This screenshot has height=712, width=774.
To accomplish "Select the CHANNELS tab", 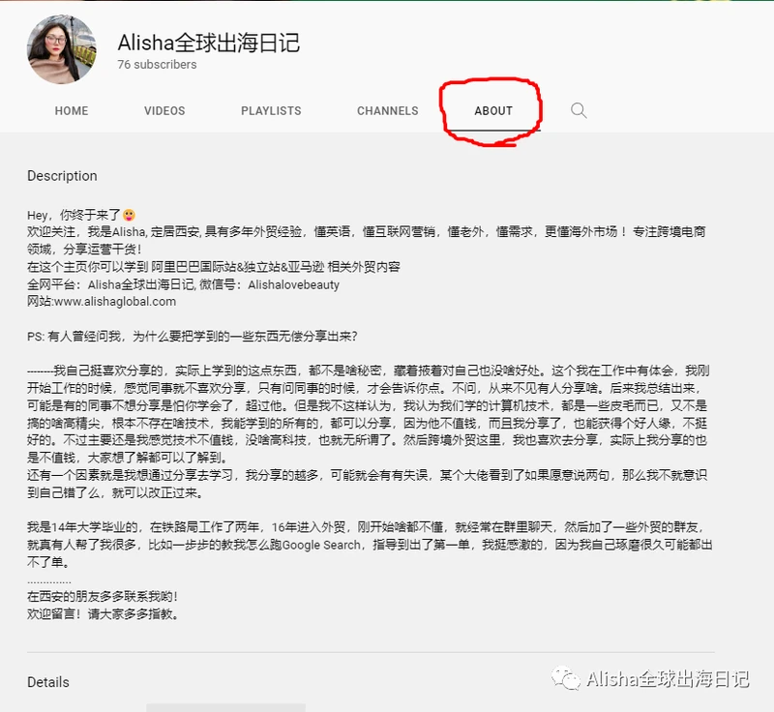I will [x=388, y=111].
